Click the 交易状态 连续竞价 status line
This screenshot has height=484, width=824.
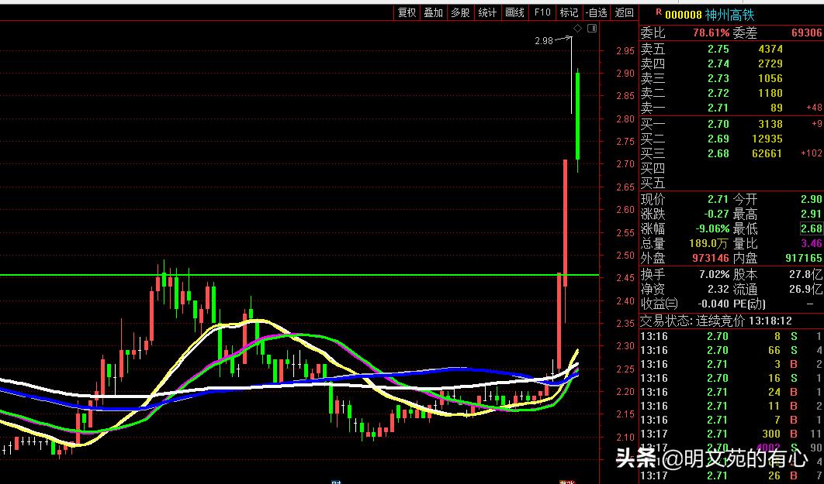click(x=717, y=321)
